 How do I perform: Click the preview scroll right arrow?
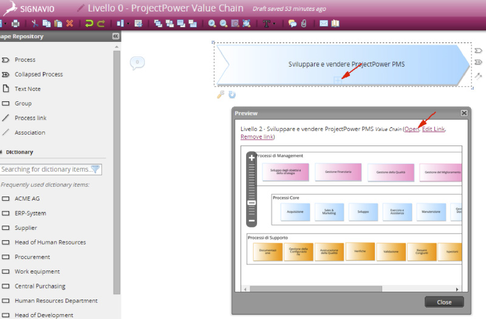point(457,289)
